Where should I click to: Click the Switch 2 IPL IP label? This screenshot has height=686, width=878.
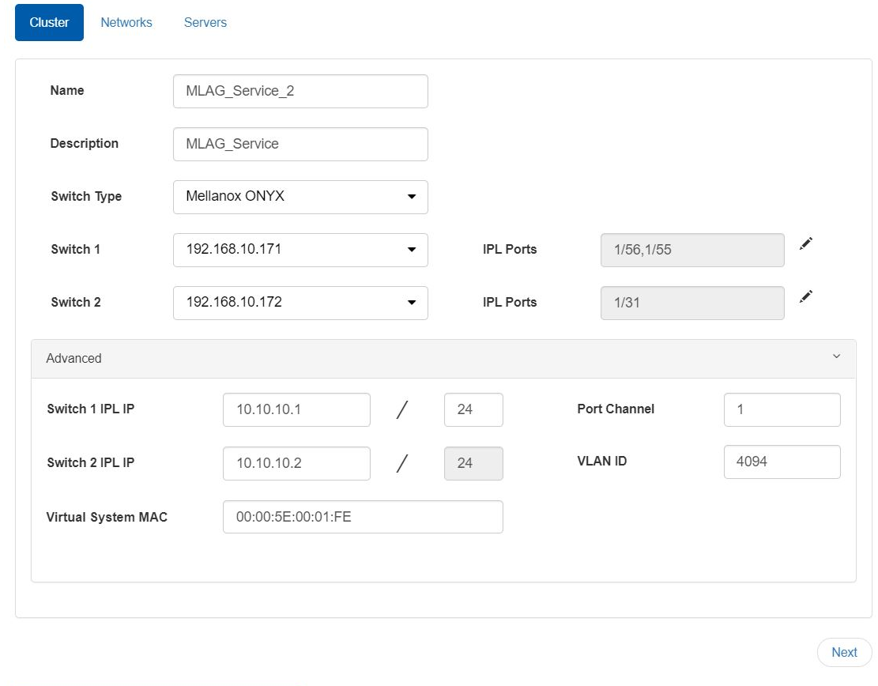point(91,462)
